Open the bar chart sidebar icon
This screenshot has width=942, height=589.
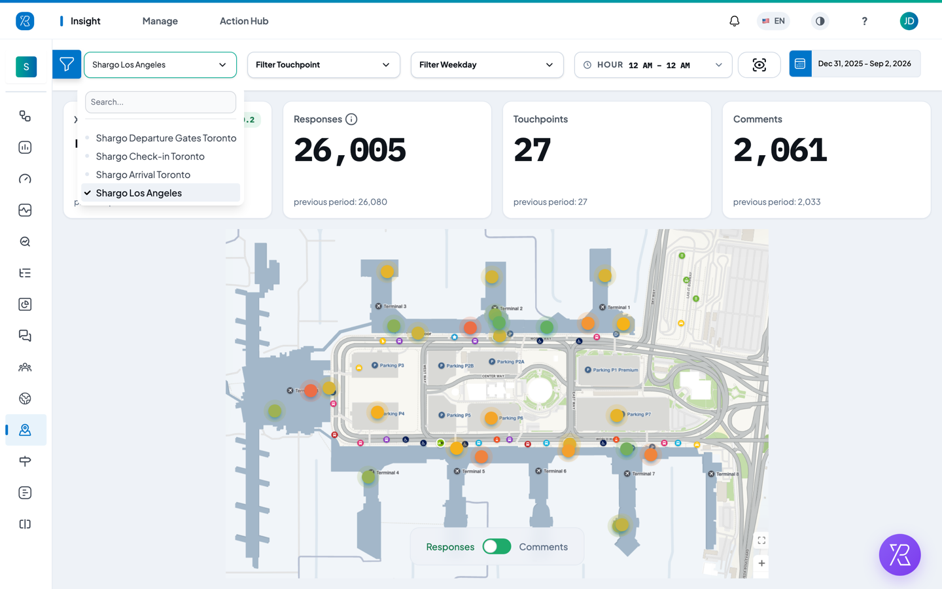[x=25, y=147]
